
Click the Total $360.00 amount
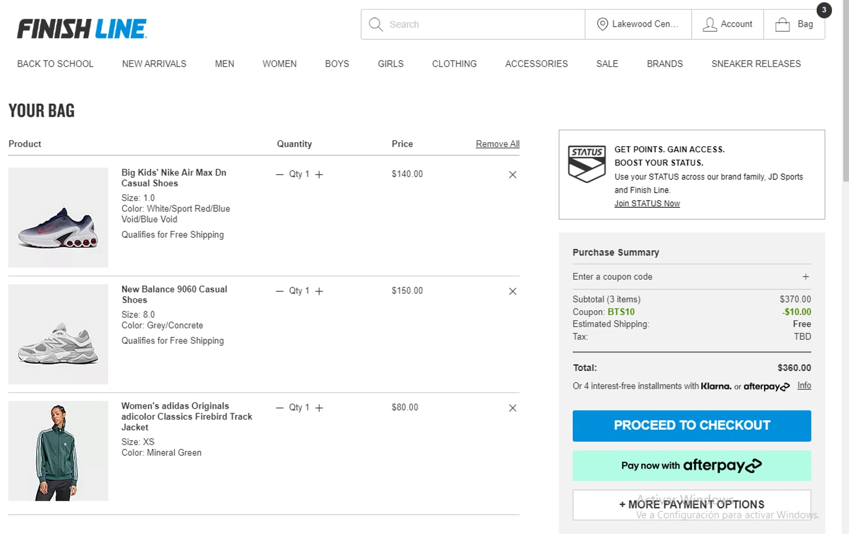[x=794, y=368]
